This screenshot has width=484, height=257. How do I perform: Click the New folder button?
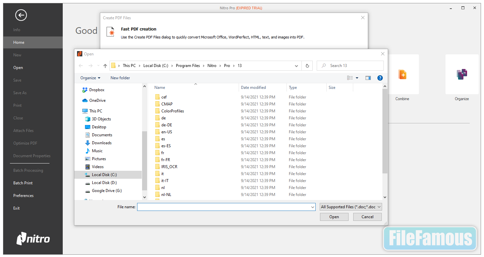(x=120, y=78)
